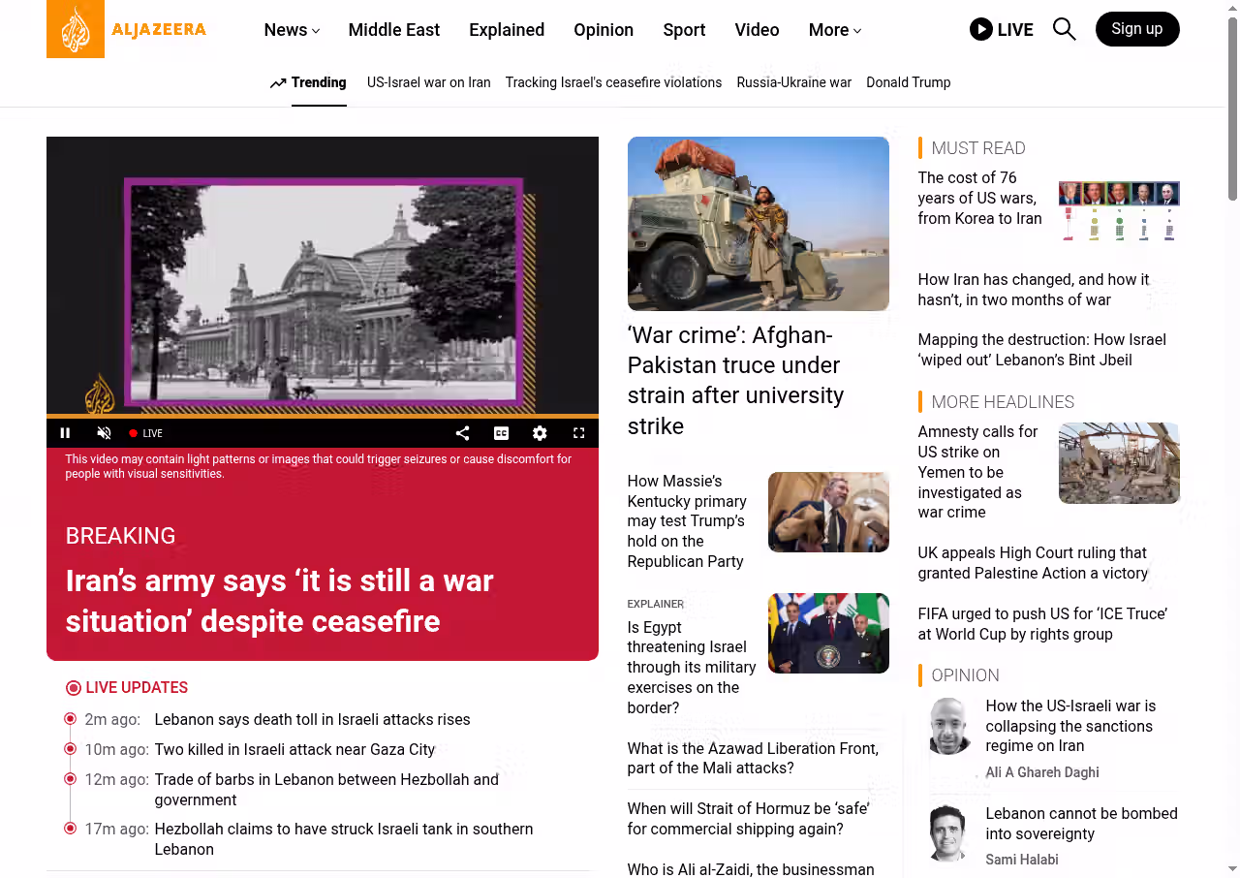1240x878 pixels.
Task: Share the live video stream
Action: (462, 433)
